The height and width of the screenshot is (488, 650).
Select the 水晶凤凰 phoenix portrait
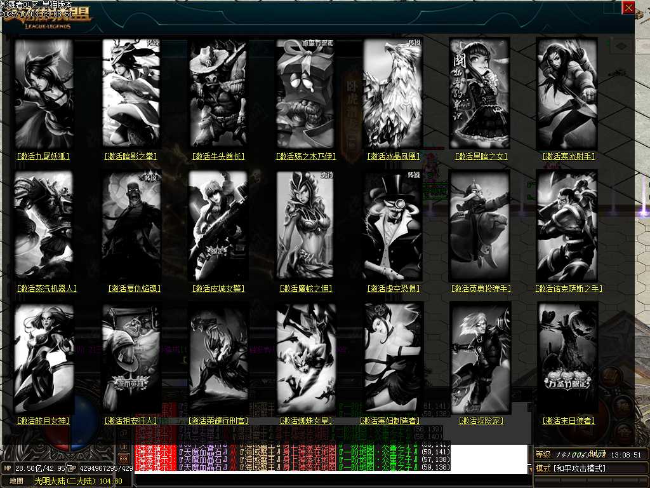tap(392, 94)
